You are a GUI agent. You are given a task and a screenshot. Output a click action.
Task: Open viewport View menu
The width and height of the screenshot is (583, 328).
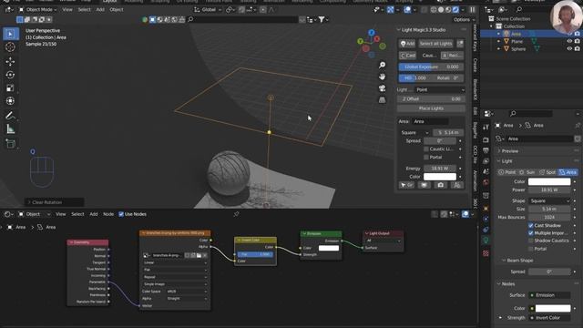click(67, 10)
